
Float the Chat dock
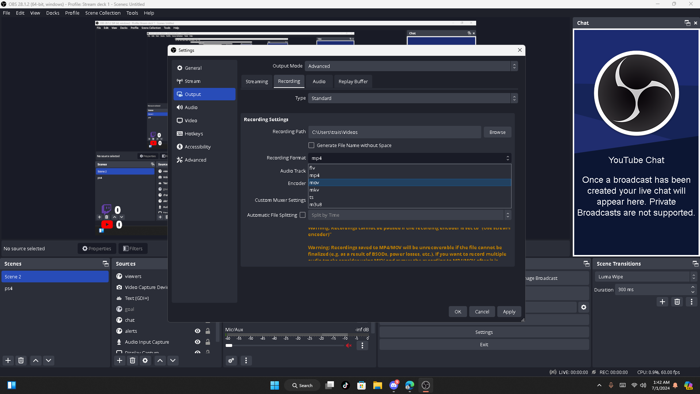(x=688, y=23)
